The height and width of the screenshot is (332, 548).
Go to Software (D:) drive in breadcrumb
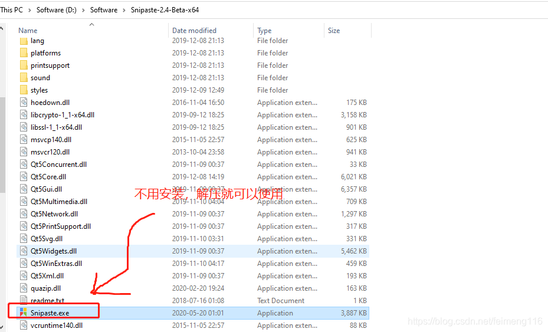57,10
